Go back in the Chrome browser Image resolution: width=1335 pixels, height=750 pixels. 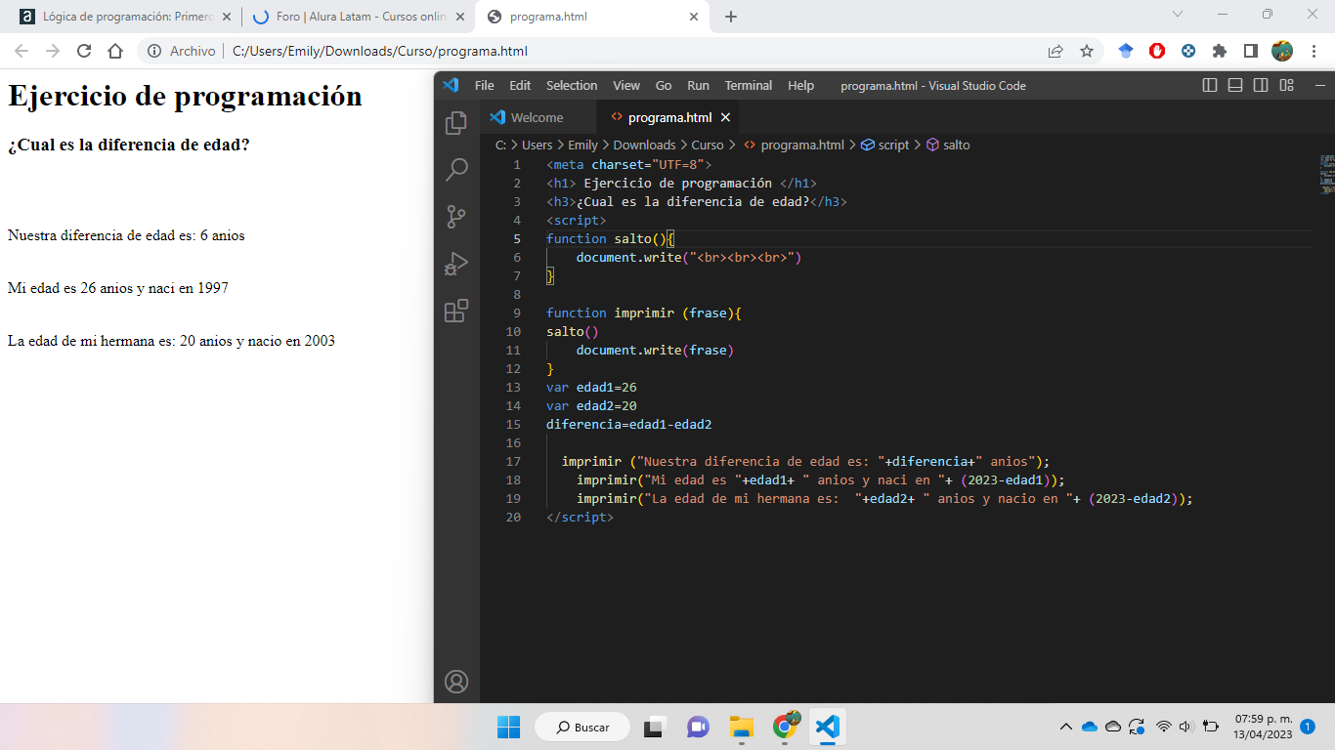coord(22,51)
